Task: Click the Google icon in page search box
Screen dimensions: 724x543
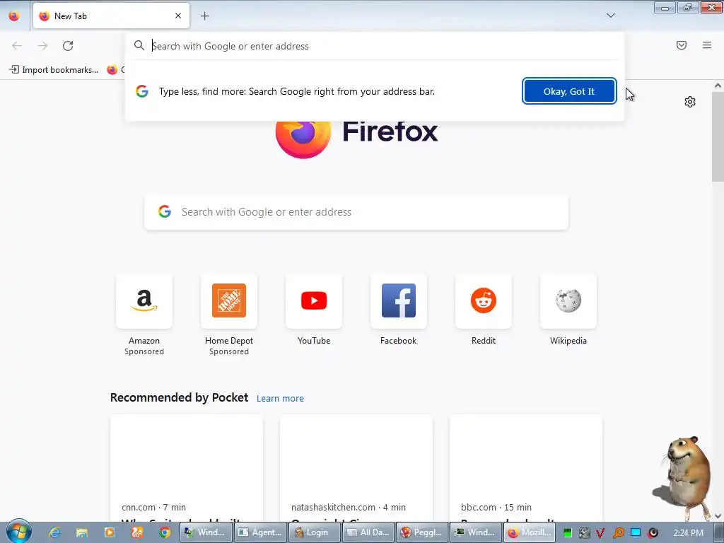Action: click(x=165, y=211)
